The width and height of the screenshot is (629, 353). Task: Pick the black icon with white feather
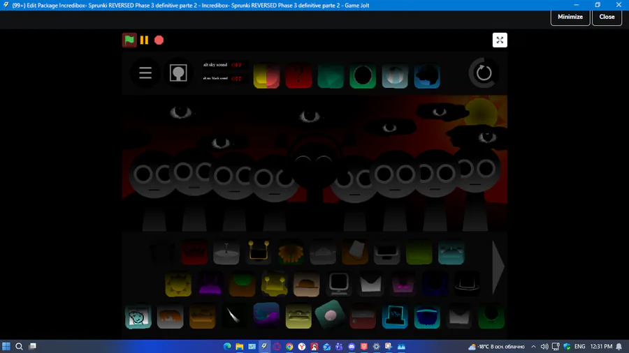point(234,316)
